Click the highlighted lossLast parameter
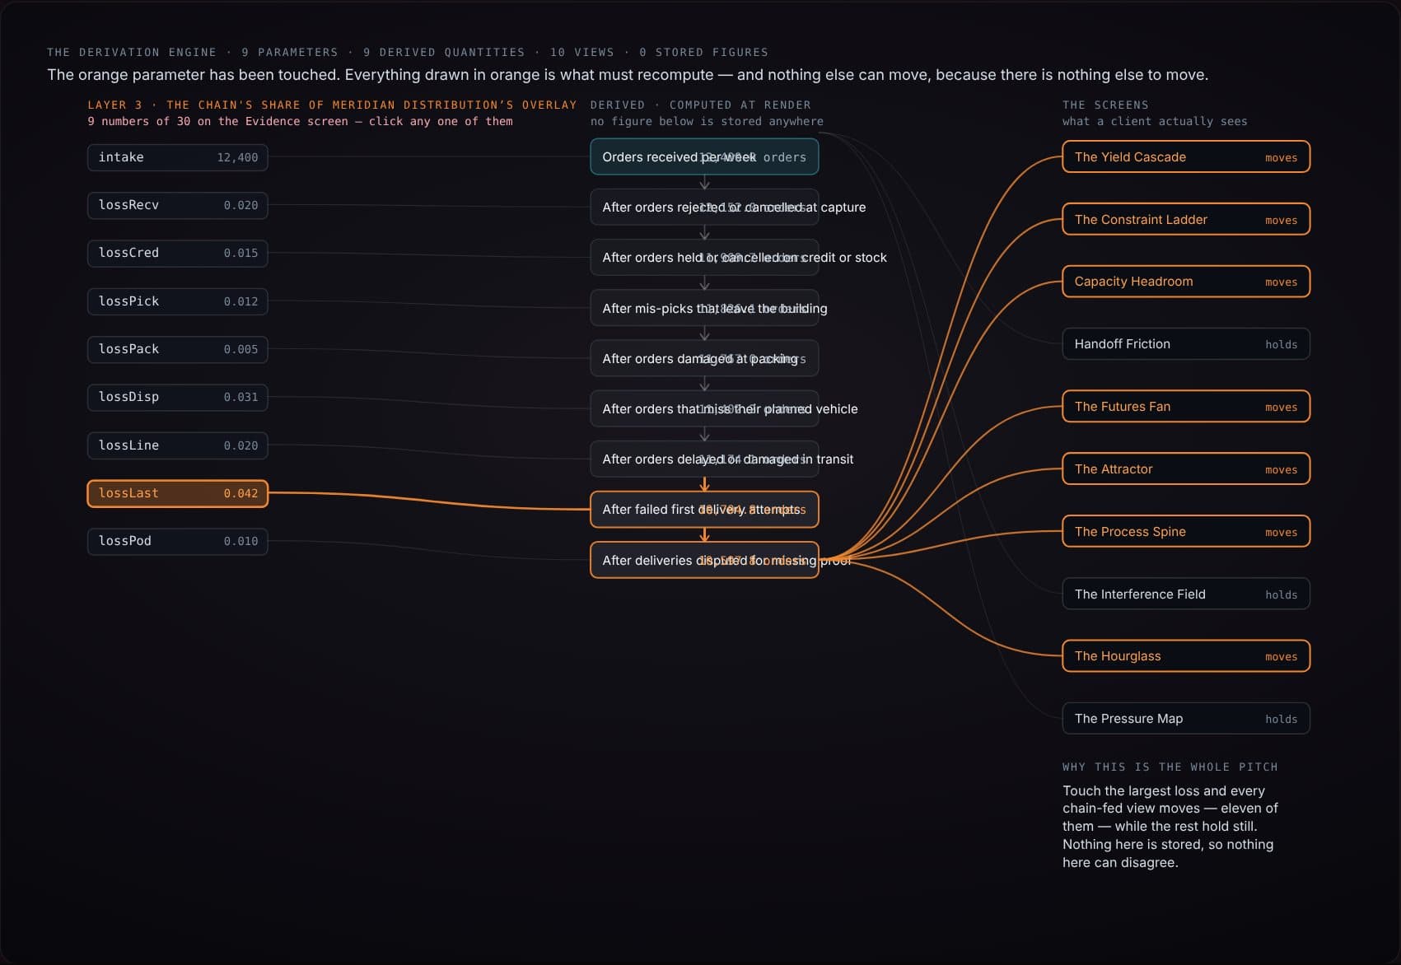The height and width of the screenshot is (965, 1401). point(178,493)
